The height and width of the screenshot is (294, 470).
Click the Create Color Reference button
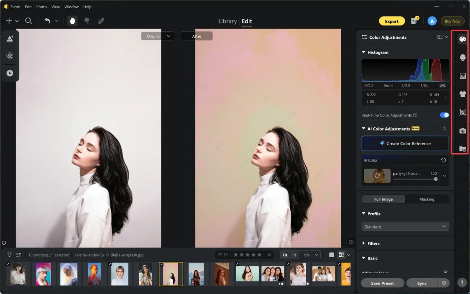pyautogui.click(x=405, y=143)
